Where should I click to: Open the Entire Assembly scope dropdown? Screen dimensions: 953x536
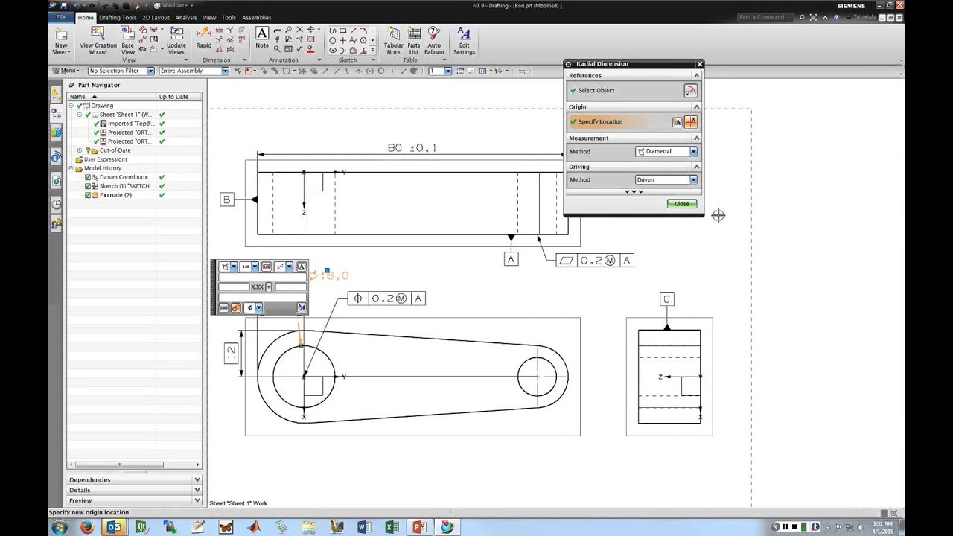pyautogui.click(x=194, y=71)
